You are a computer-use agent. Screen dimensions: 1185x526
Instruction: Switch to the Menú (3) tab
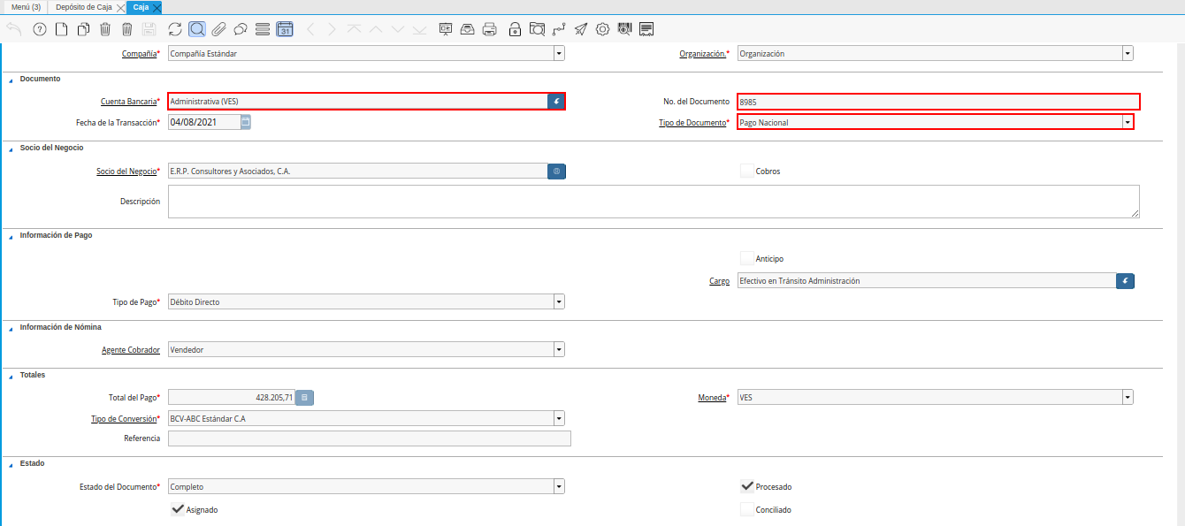point(26,7)
